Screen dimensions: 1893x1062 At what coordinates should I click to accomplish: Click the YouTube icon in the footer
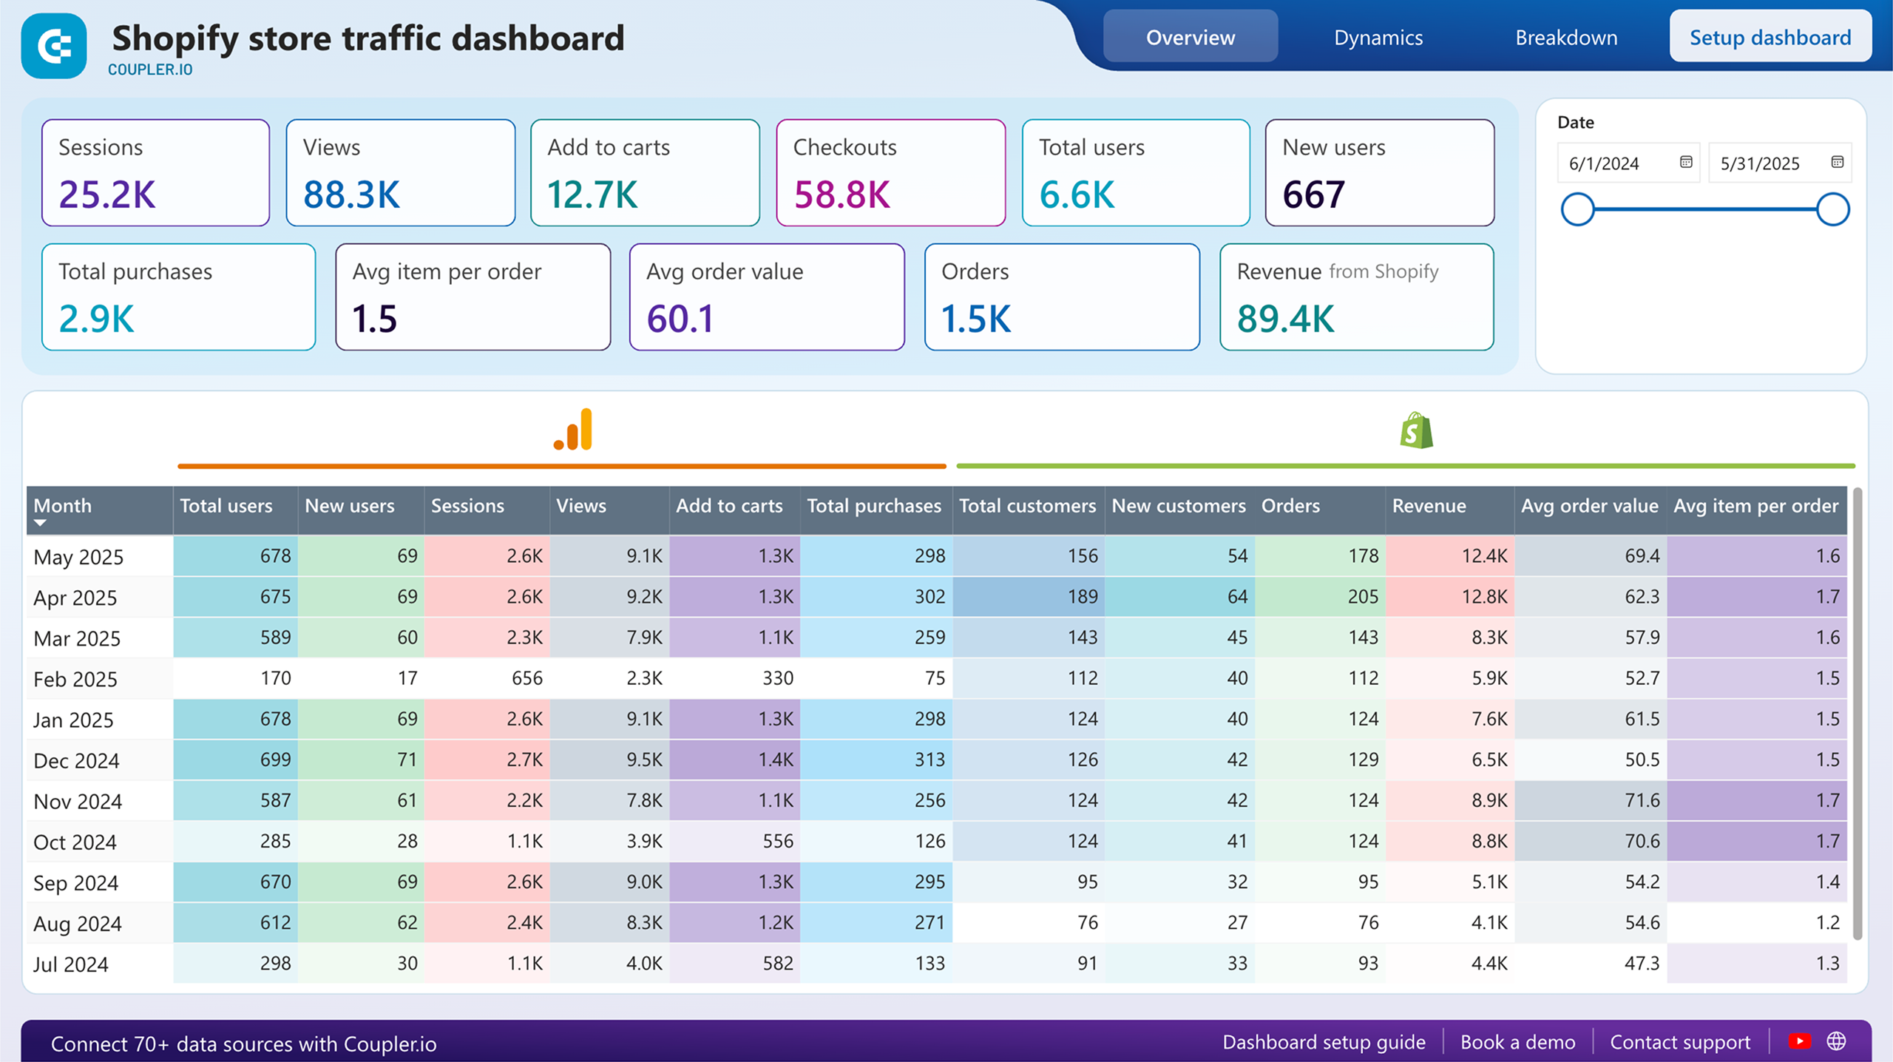[x=1799, y=1042]
